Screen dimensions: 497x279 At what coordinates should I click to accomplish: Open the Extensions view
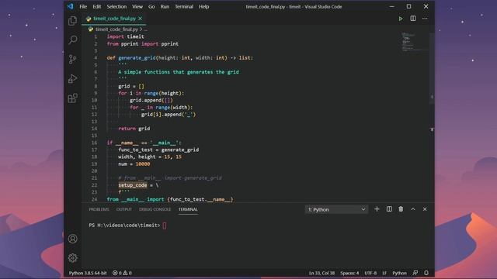coord(72,98)
